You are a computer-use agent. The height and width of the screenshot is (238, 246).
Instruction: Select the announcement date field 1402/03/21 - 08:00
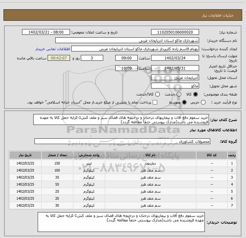[x=46, y=32]
